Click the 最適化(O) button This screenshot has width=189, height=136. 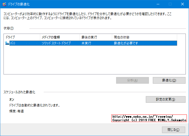[169, 80]
